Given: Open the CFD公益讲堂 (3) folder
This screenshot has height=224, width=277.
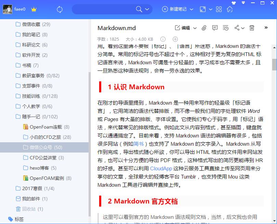Looking at the screenshot, I should 44,158.
